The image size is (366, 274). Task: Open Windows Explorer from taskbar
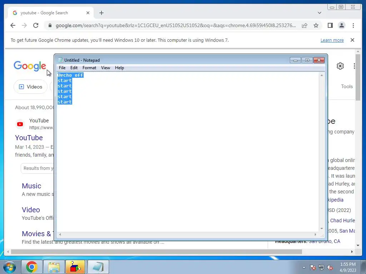coord(54,267)
